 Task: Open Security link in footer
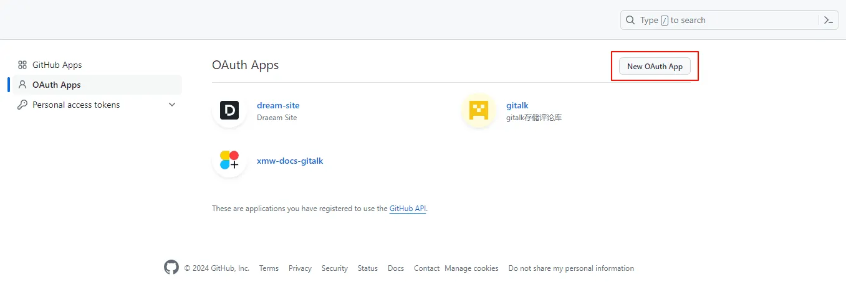pyautogui.click(x=335, y=268)
